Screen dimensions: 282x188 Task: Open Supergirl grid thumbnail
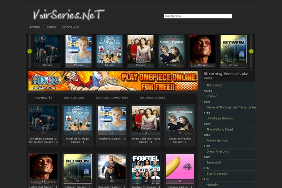click(x=112, y=169)
